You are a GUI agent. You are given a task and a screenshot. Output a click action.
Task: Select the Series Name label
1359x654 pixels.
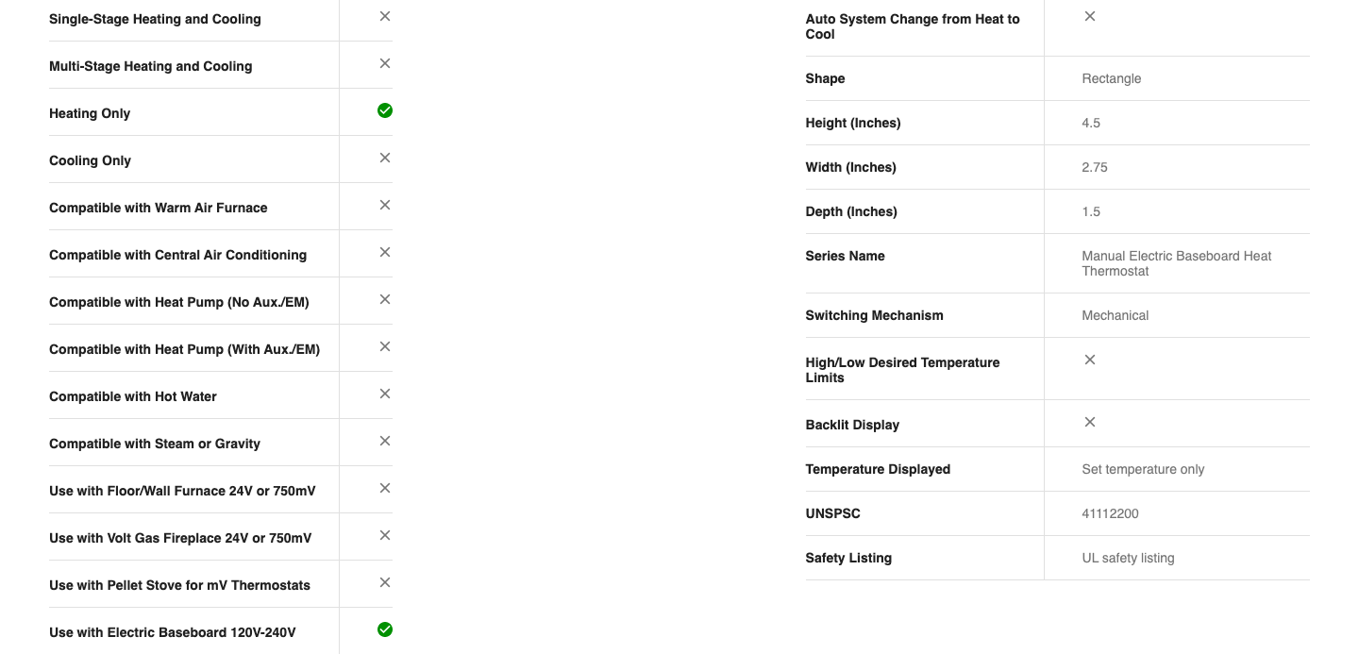[845, 256]
